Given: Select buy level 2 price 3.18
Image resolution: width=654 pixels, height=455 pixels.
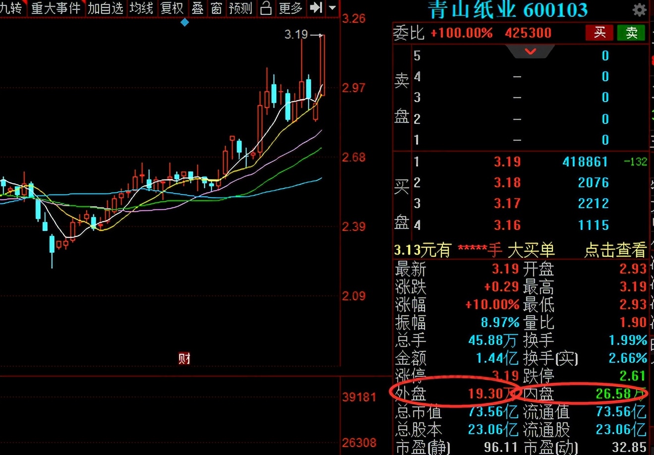Looking at the screenshot, I should pos(507,182).
